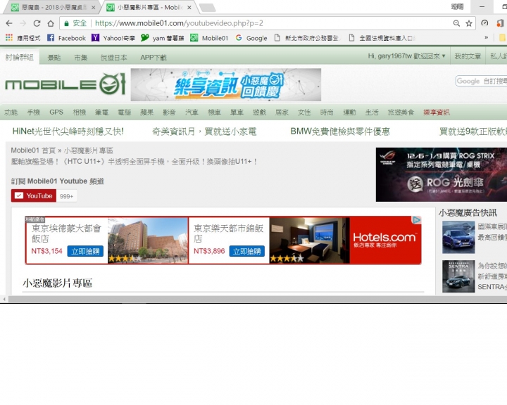Bookmark this page with the star icon
Viewport: 507px width, 405px height.
(468, 23)
